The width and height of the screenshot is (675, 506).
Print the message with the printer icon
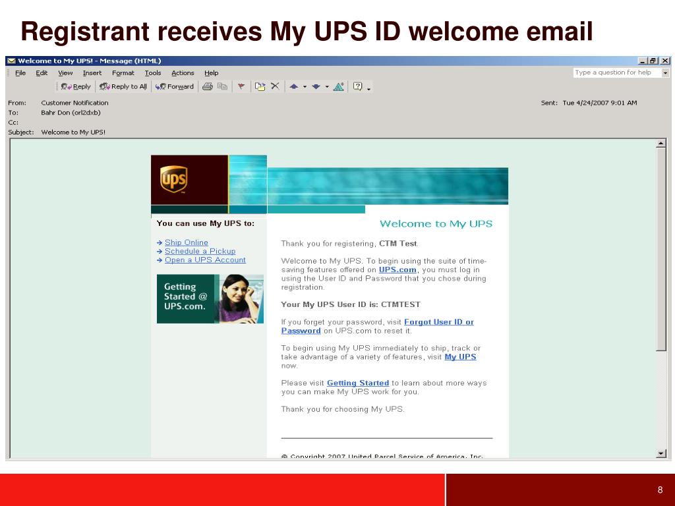(x=208, y=86)
